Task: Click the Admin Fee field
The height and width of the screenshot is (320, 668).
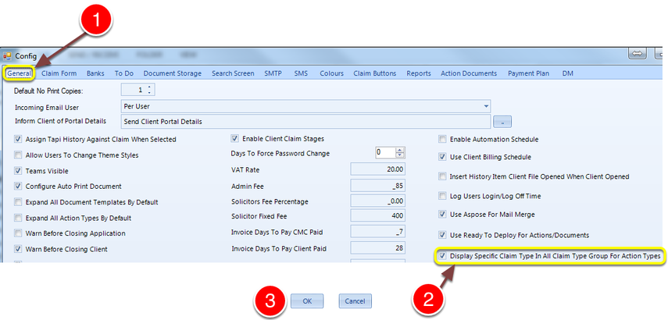Action: pyautogui.click(x=377, y=186)
